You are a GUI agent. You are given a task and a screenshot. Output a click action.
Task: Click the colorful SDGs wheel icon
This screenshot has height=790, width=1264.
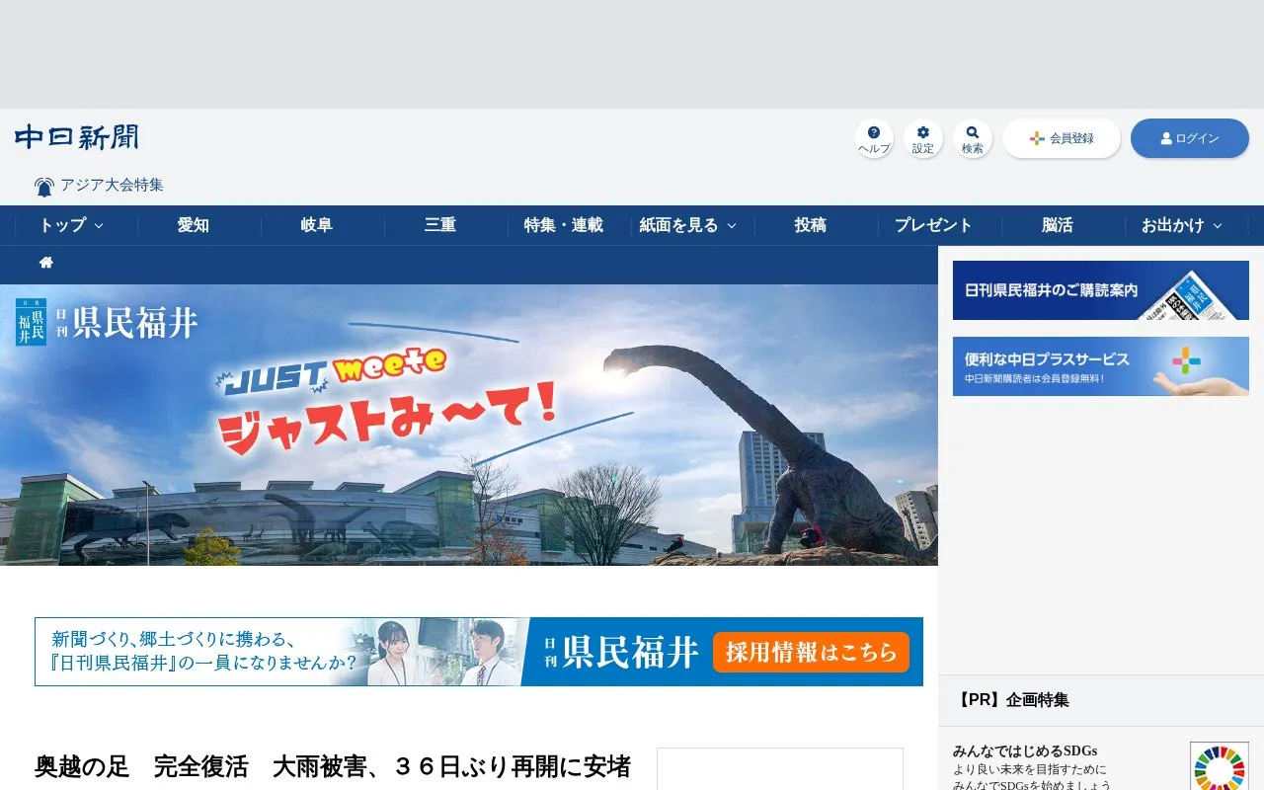click(x=1220, y=766)
